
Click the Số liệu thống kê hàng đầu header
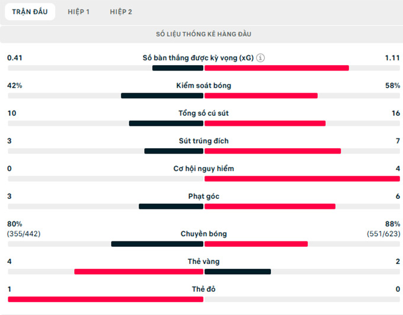coord(204,34)
